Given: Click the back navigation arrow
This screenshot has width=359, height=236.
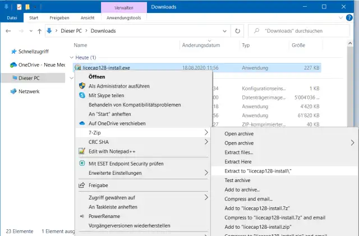Looking at the screenshot, I should pos(9,31).
